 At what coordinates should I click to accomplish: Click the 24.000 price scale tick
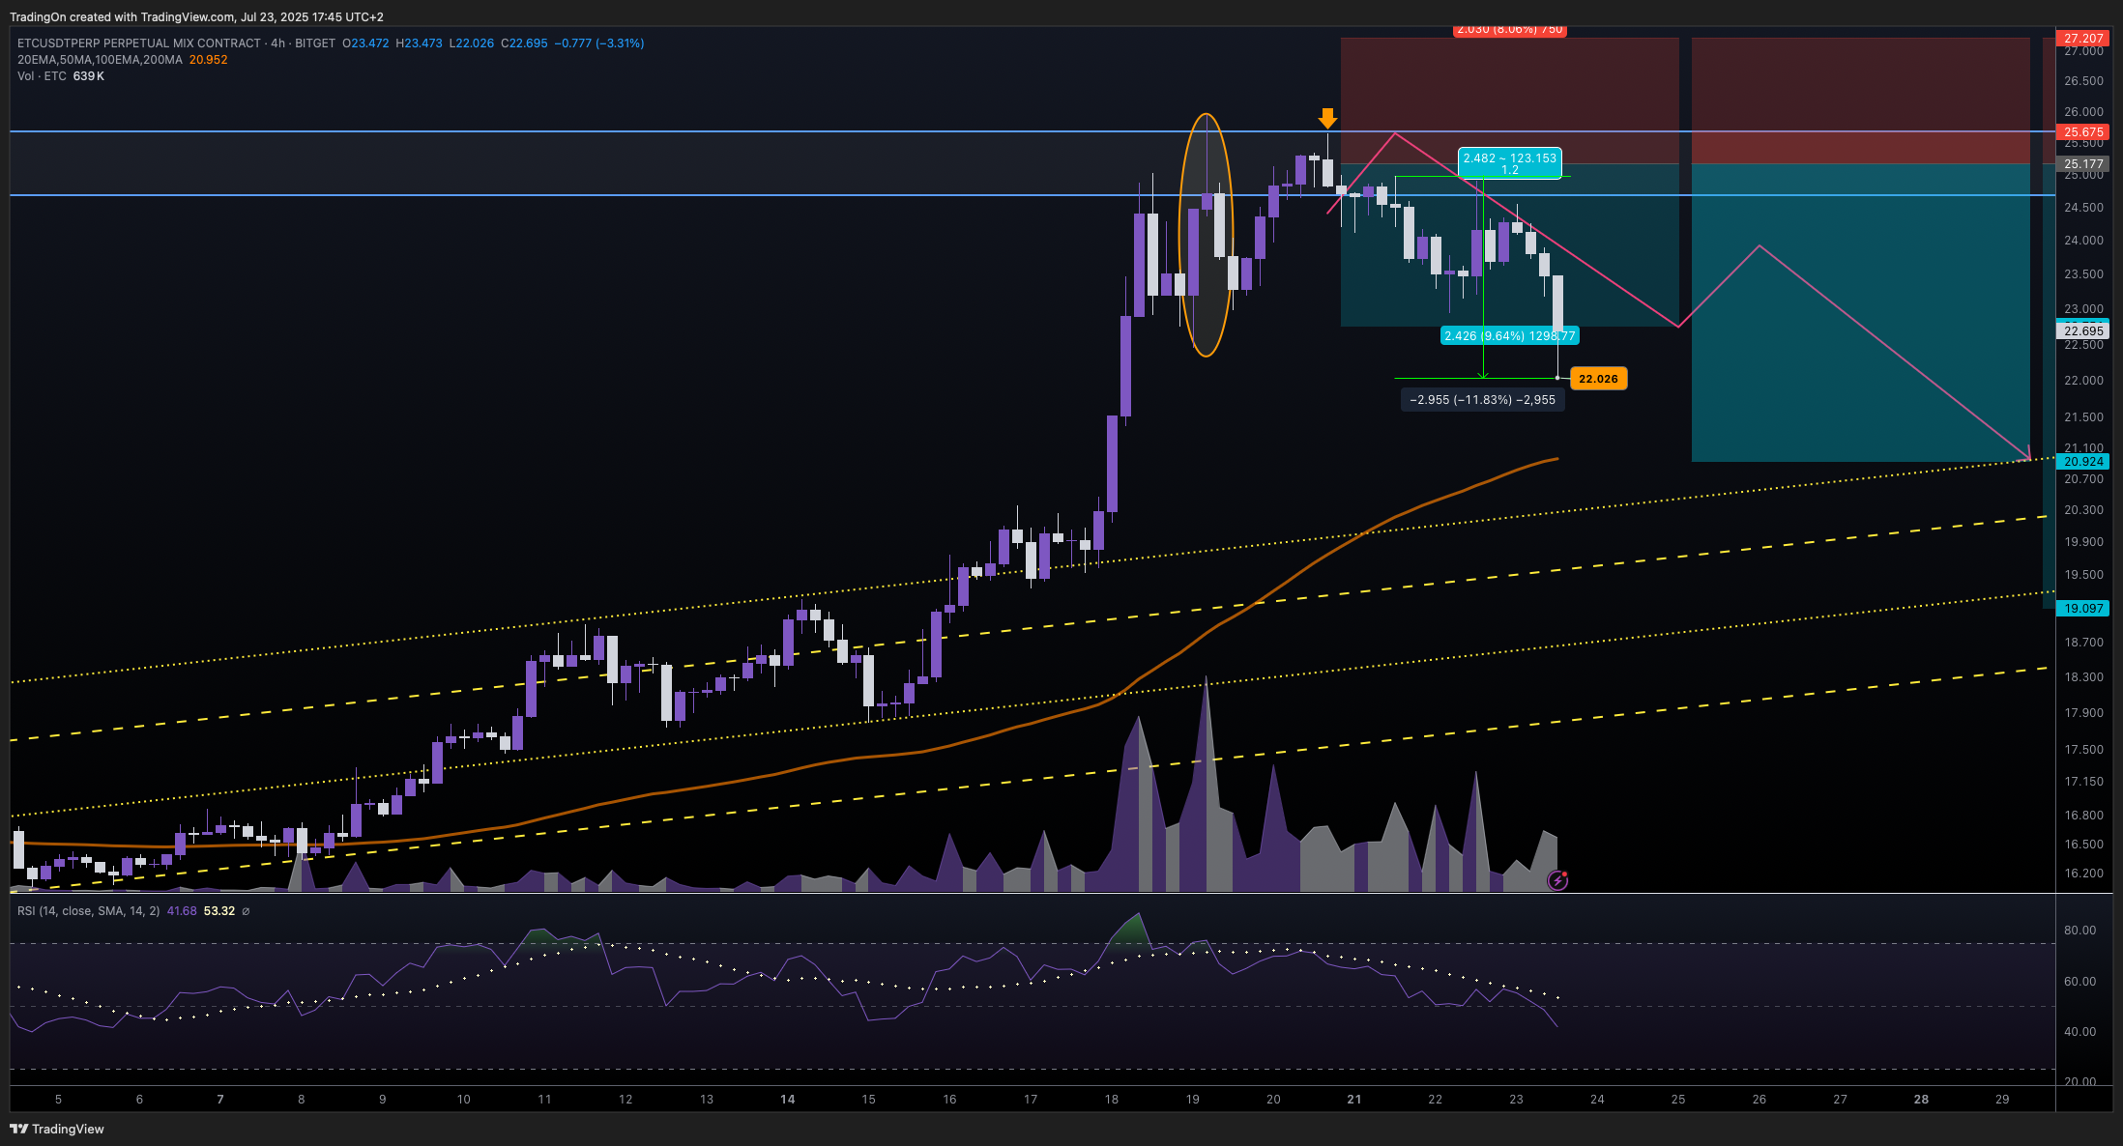(2083, 241)
